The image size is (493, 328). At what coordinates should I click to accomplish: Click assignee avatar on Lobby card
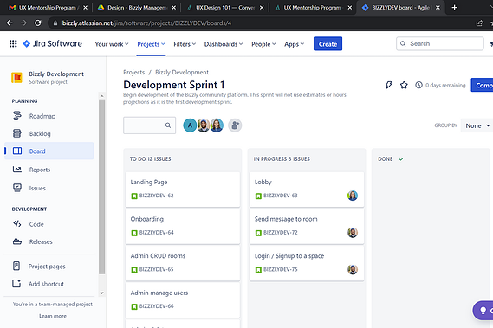click(353, 196)
